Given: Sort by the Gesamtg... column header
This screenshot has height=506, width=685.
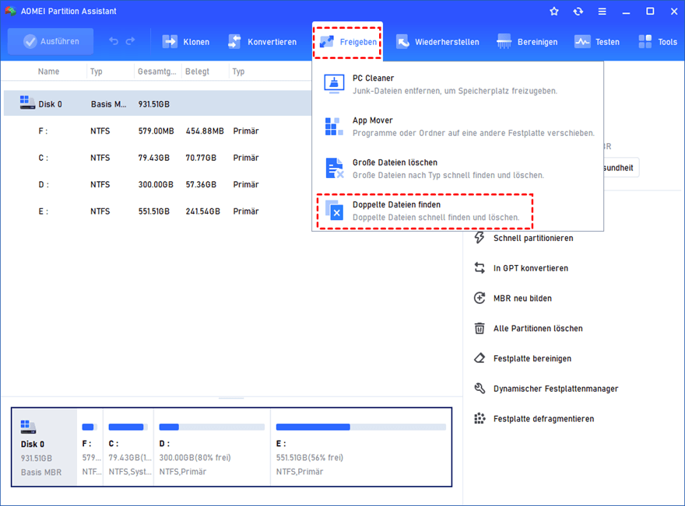Looking at the screenshot, I should point(156,72).
